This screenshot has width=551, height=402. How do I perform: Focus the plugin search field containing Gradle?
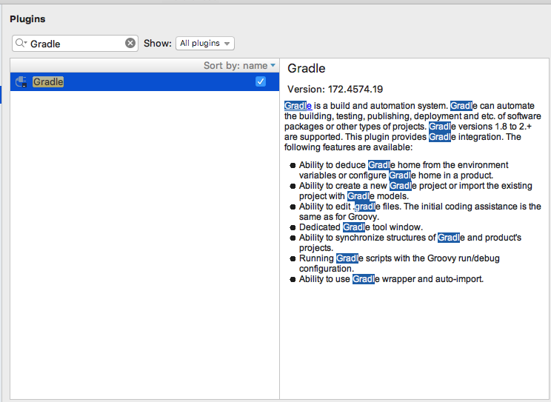[76, 43]
